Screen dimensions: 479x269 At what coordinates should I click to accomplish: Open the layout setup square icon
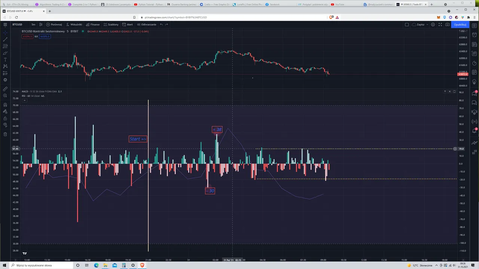407,24
